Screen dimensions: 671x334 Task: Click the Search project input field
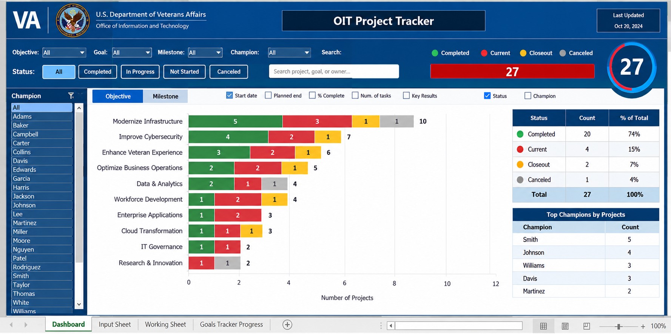(x=334, y=71)
